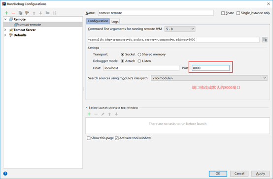The image size is (273, 179).
Task: Click the Host field with localhost
Action: coord(141,68)
